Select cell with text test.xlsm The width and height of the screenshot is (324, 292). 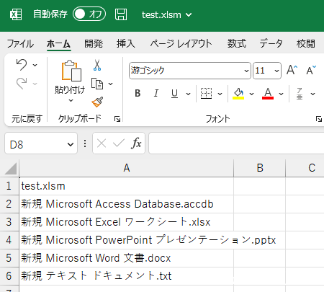click(127, 186)
